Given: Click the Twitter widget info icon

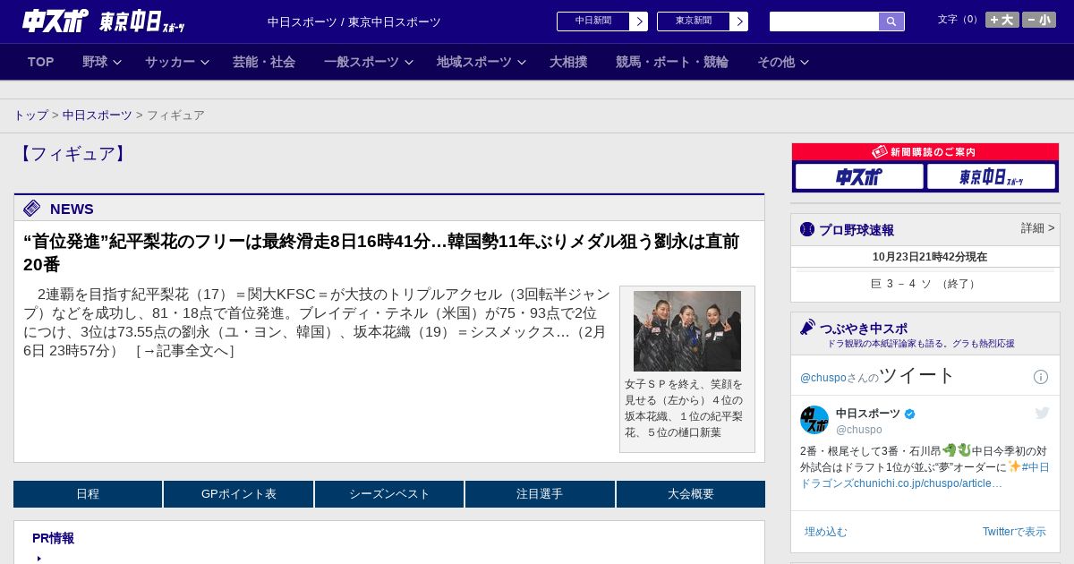Looking at the screenshot, I should 1041,377.
